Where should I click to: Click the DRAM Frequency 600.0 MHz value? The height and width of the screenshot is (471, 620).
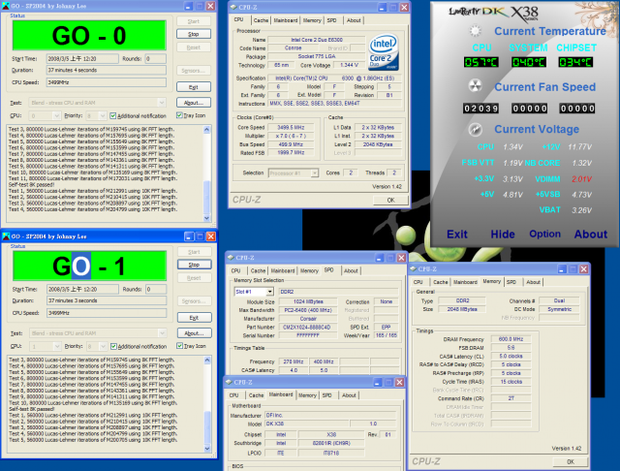pos(511,339)
